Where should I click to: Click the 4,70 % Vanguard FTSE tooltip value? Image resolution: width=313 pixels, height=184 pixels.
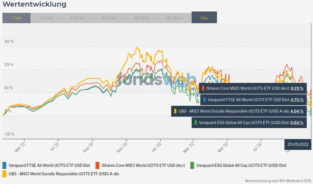pyautogui.click(x=297, y=100)
